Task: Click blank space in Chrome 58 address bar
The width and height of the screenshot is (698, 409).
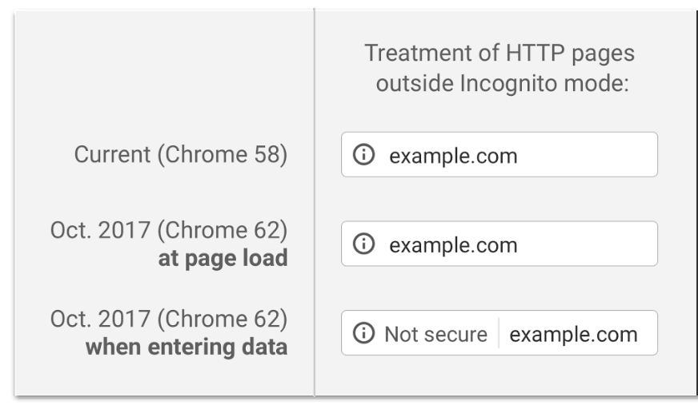Action: 588,154
